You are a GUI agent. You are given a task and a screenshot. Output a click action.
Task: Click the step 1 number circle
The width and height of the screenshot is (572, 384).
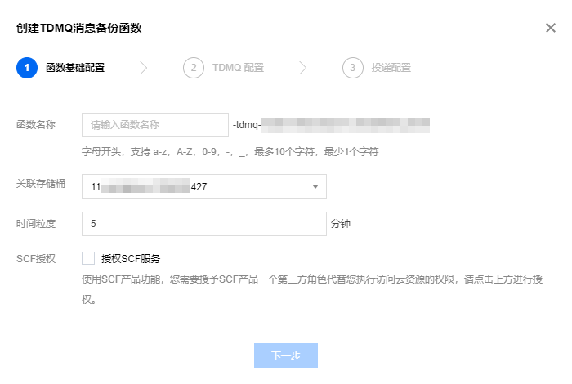tap(27, 68)
